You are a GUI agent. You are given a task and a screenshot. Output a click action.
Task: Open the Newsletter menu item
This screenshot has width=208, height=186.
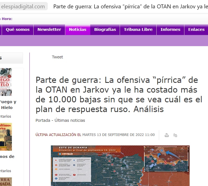[49, 29]
